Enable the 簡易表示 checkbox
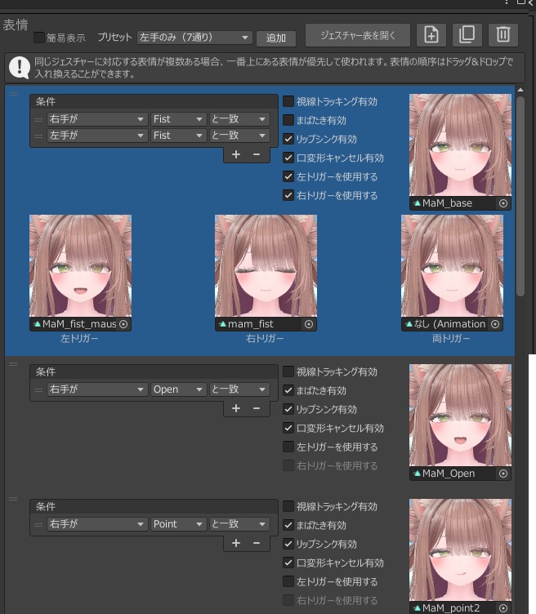This screenshot has height=614, width=536. click(39, 38)
